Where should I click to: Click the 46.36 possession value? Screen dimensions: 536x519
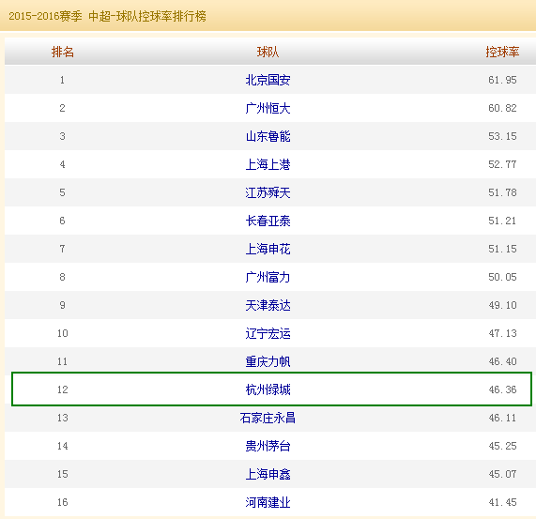502,389
